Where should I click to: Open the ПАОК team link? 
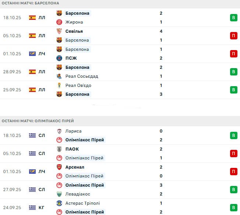click(72, 149)
